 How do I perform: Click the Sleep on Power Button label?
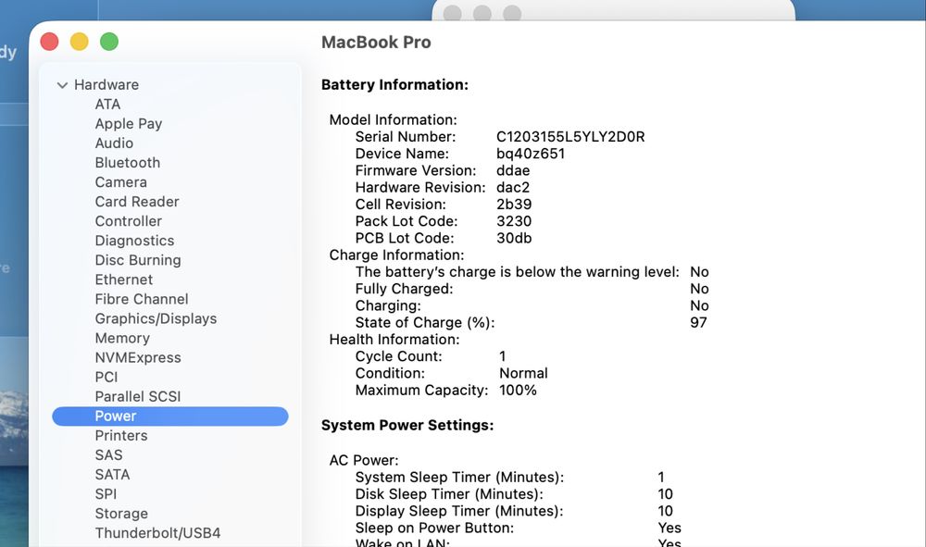tap(434, 528)
